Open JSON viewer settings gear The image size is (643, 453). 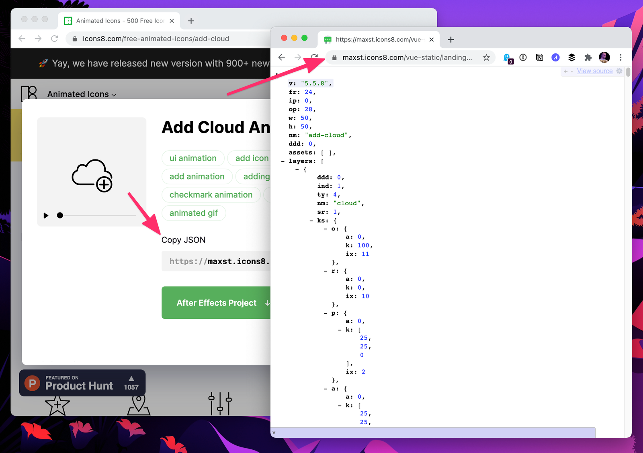tap(619, 71)
